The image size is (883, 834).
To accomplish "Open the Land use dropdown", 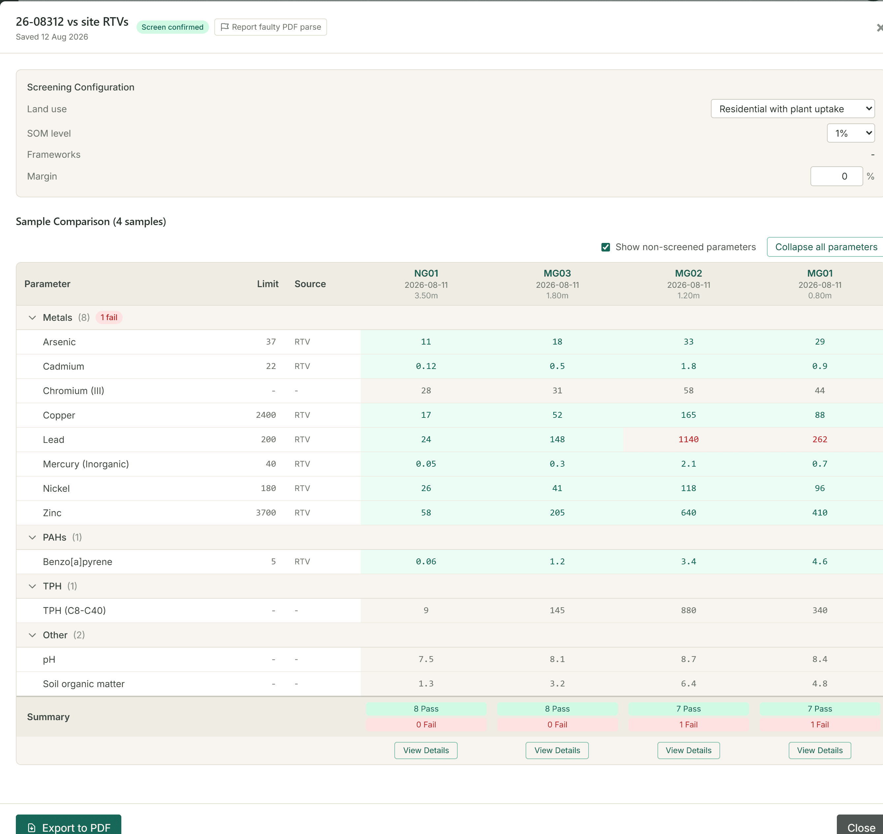I will point(792,109).
